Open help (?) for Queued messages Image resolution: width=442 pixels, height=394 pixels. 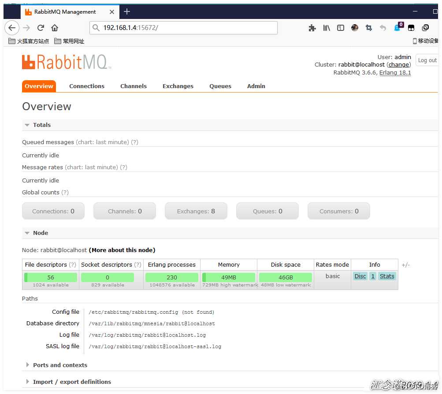(134, 142)
